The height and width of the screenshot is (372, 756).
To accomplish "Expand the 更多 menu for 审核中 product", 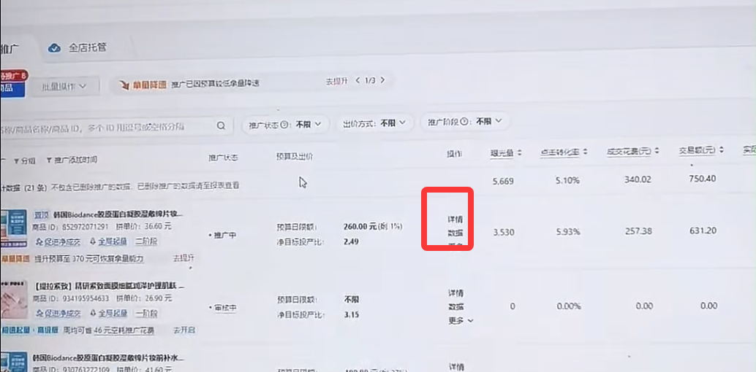I will pyautogui.click(x=461, y=320).
